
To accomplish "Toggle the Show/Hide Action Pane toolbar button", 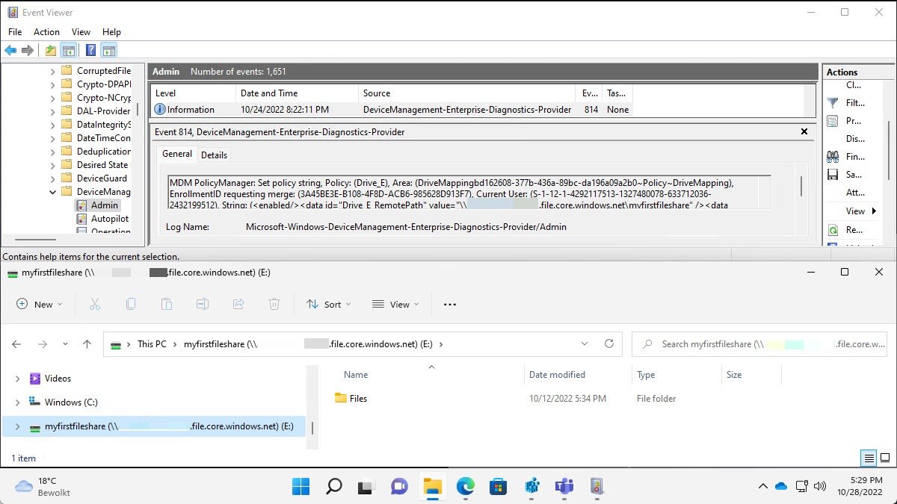I will [x=109, y=51].
